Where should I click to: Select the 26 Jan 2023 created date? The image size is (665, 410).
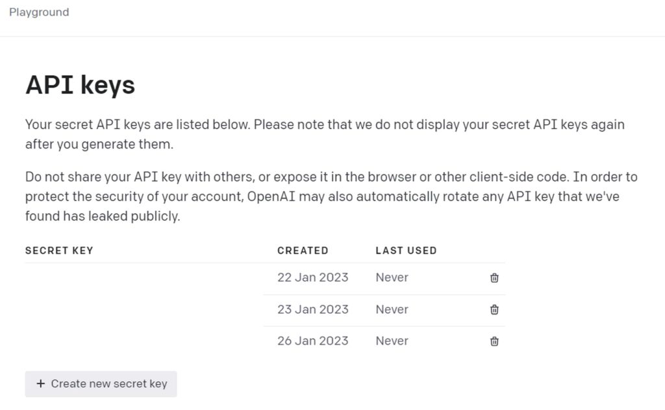coord(312,341)
